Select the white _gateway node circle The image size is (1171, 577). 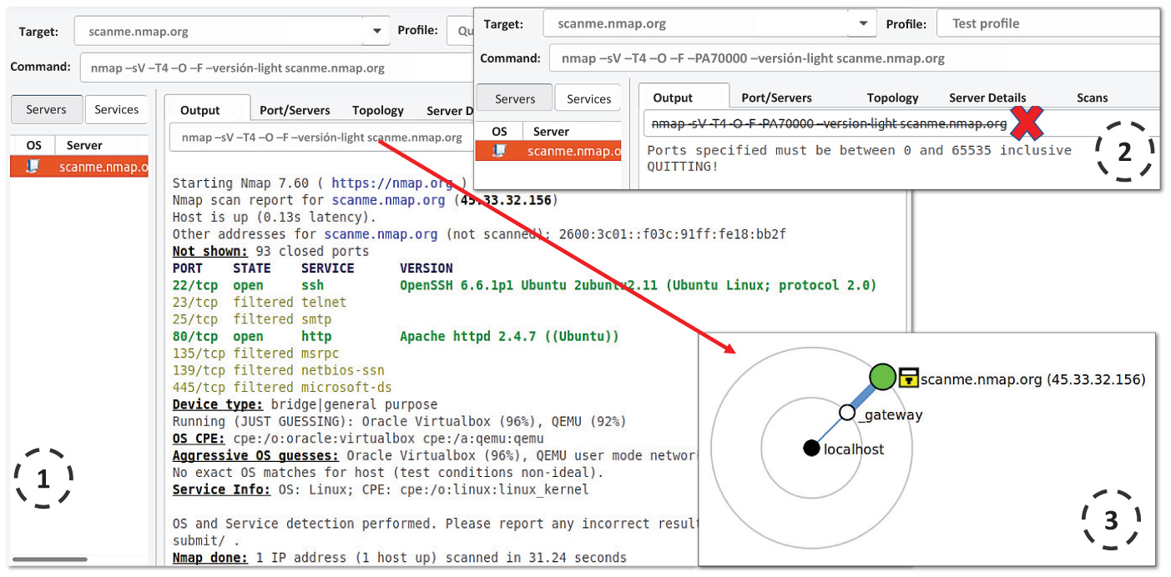[847, 413]
